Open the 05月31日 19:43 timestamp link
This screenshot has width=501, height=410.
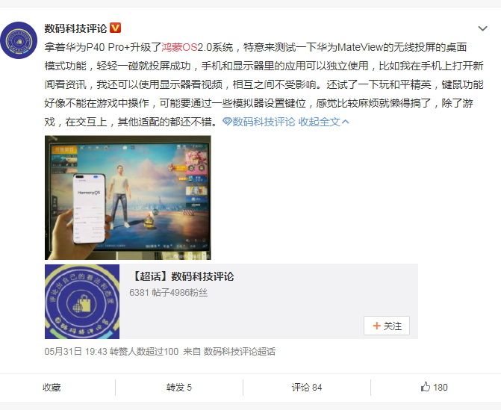tap(75, 352)
